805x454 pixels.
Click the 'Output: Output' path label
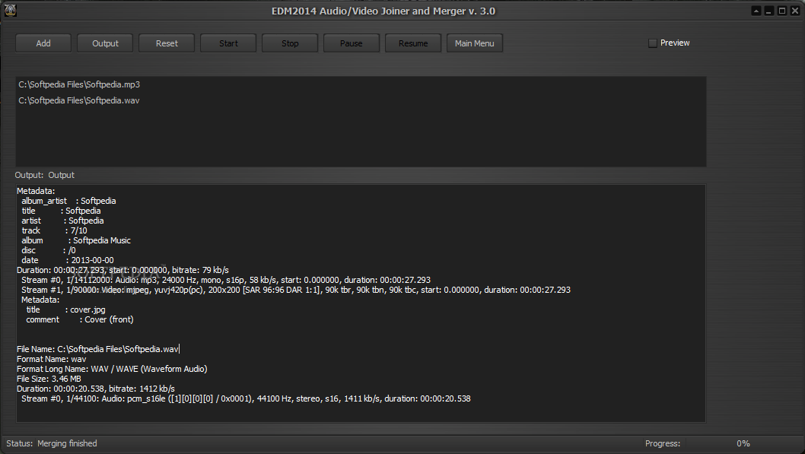(45, 175)
